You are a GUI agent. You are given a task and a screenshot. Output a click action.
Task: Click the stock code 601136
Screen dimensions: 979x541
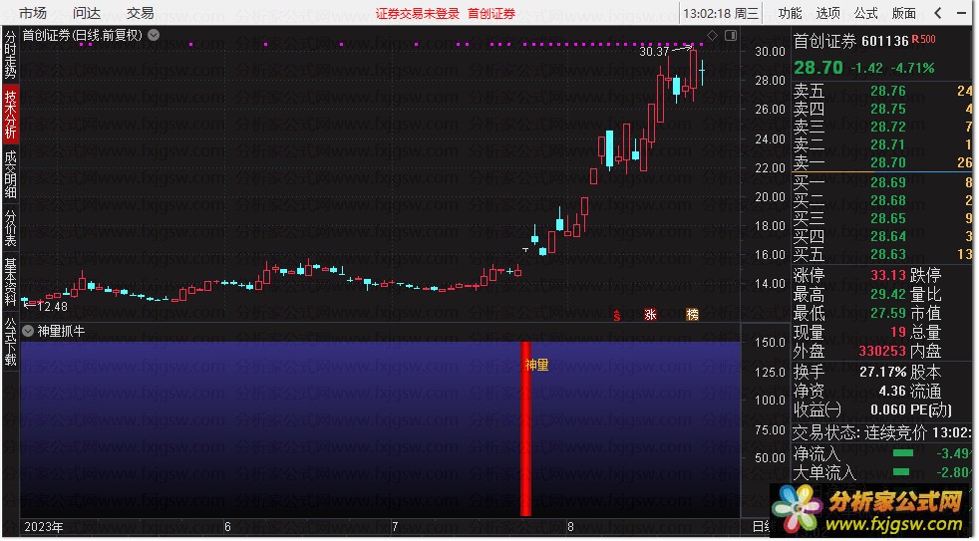tap(884, 41)
